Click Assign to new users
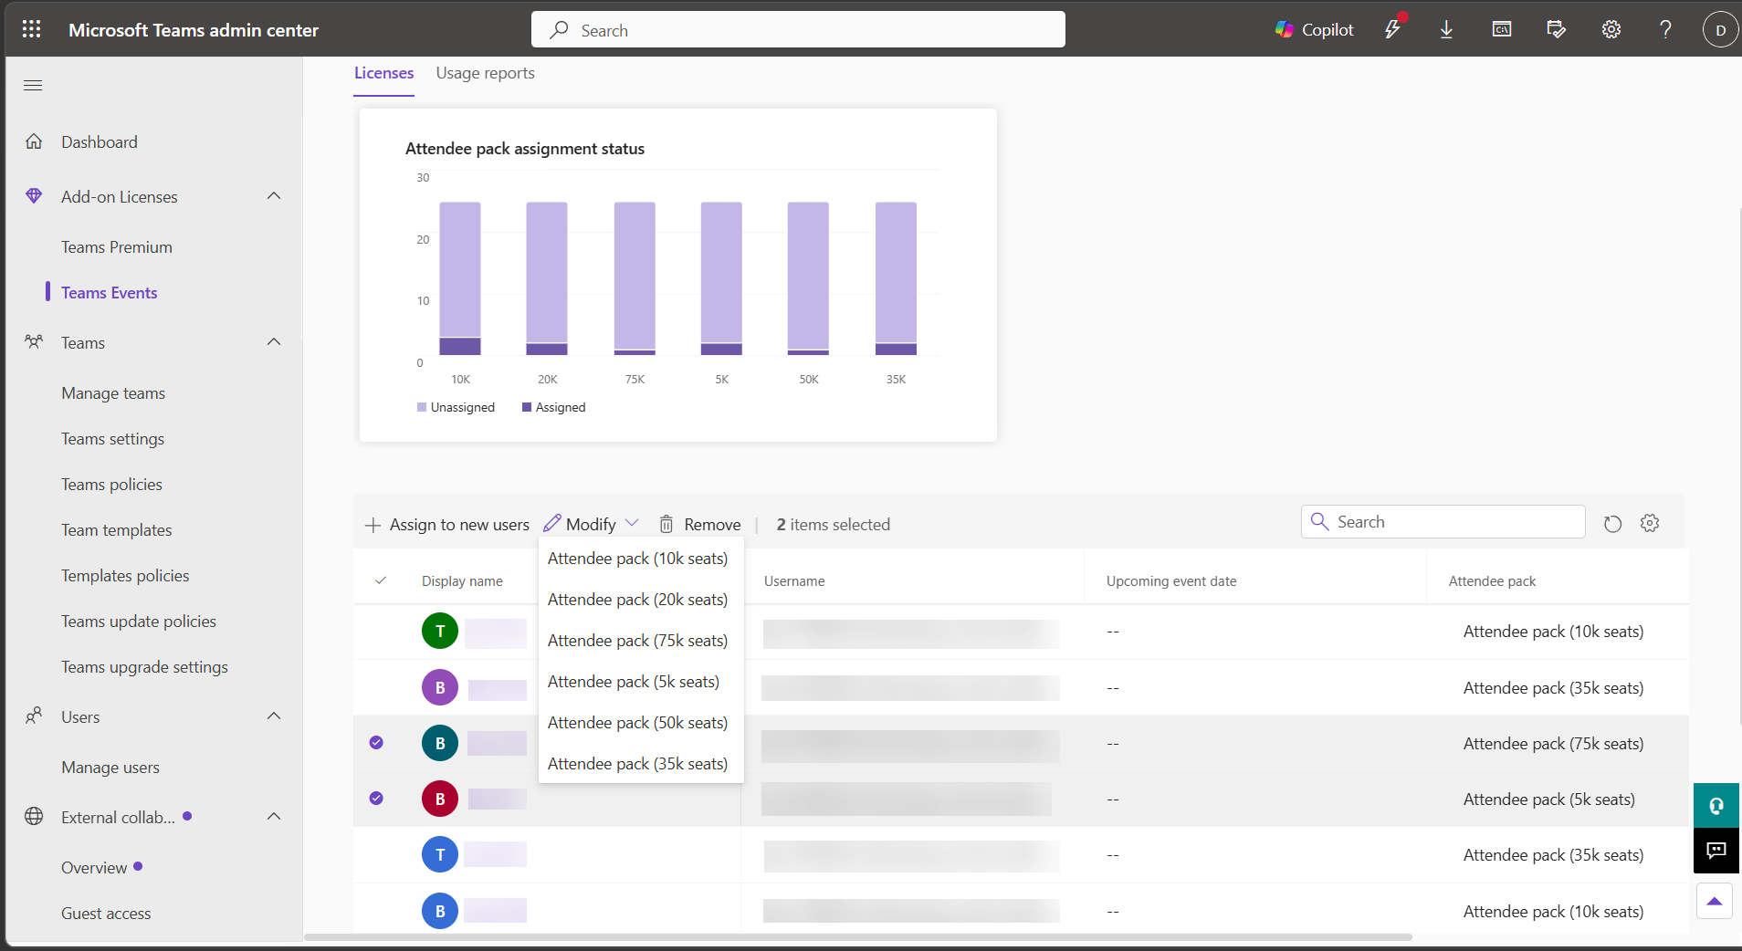This screenshot has width=1742, height=951. tap(447, 525)
